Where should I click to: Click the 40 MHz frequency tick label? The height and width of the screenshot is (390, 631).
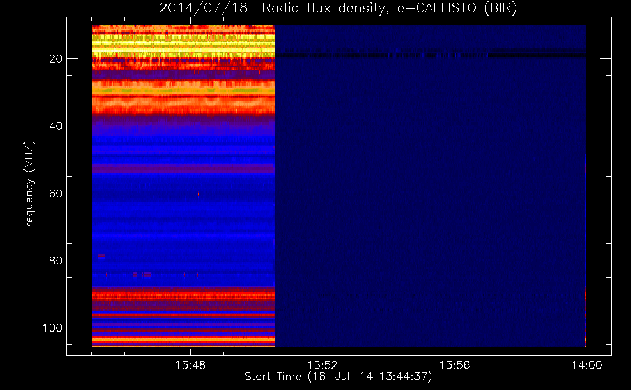click(x=56, y=126)
